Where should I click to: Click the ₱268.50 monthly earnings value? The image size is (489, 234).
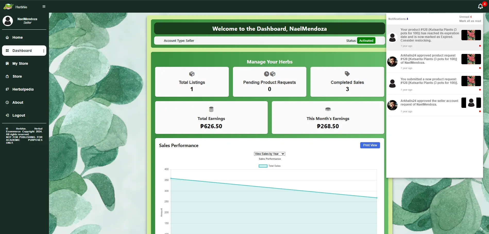click(328, 126)
